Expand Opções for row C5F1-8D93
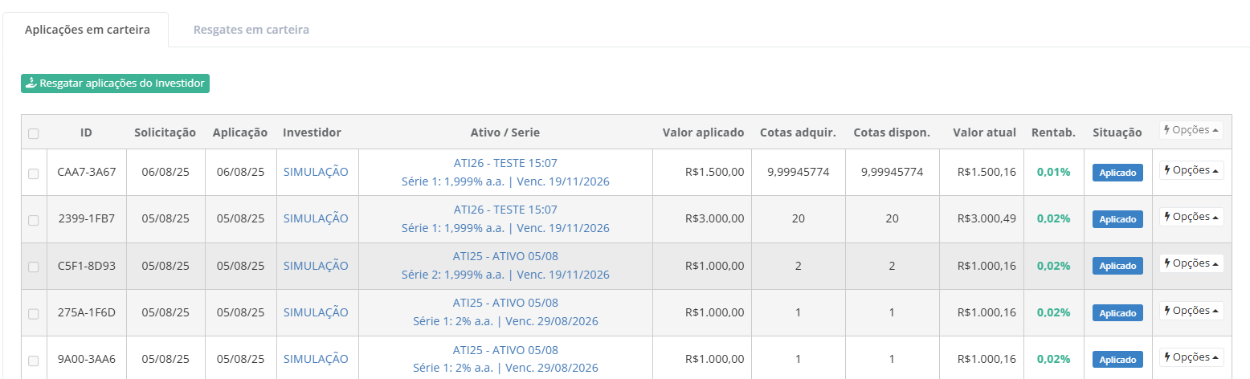Image resolution: width=1250 pixels, height=379 pixels. click(x=1191, y=263)
